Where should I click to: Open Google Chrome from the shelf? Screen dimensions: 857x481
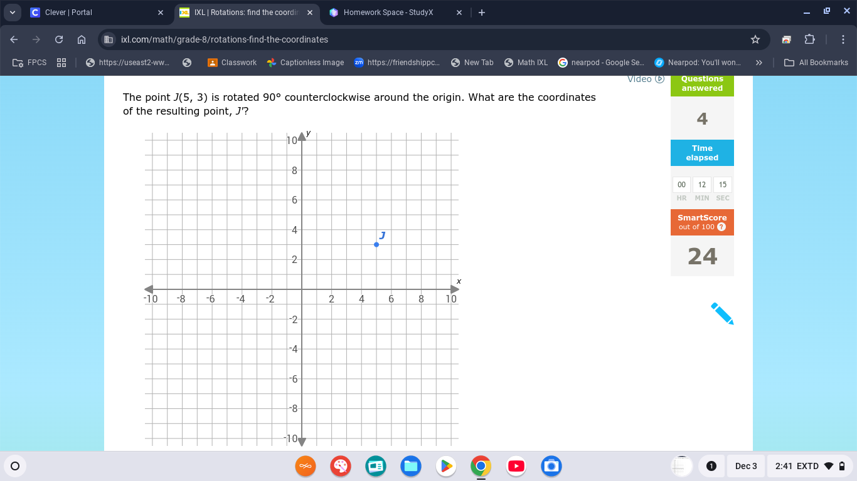481,466
